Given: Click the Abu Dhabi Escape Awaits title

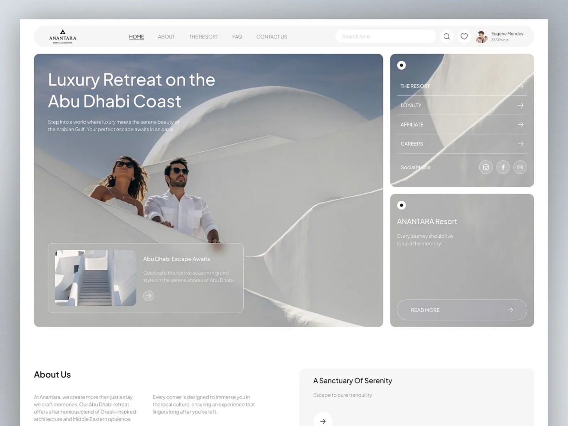Looking at the screenshot, I should [177, 259].
